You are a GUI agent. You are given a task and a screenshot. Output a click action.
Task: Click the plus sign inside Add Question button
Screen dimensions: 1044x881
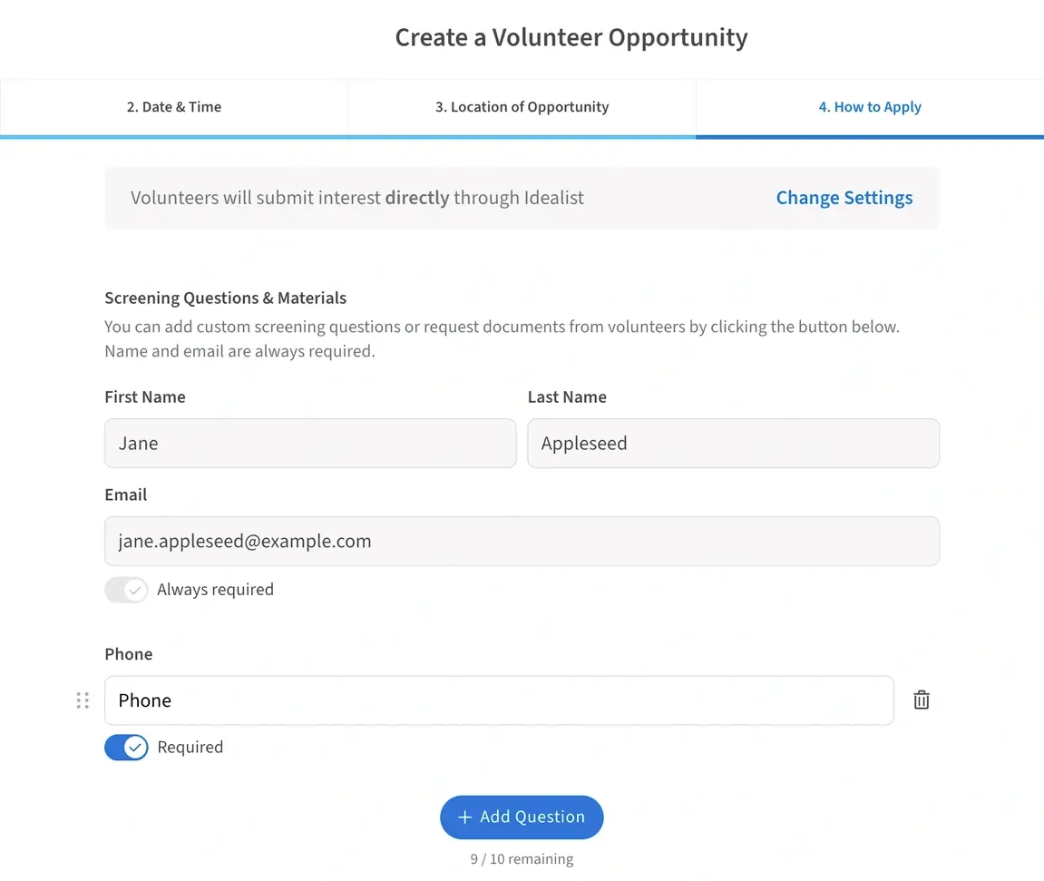[465, 817]
